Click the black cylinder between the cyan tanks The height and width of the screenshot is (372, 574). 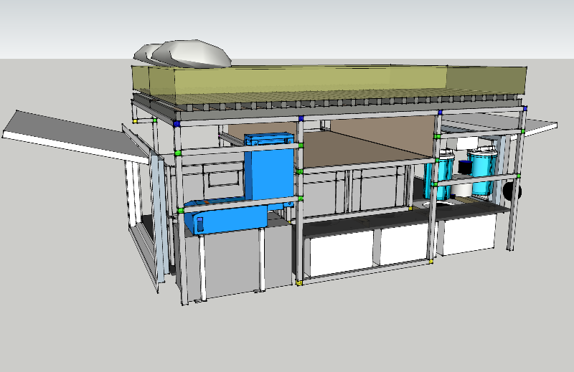tap(465, 167)
